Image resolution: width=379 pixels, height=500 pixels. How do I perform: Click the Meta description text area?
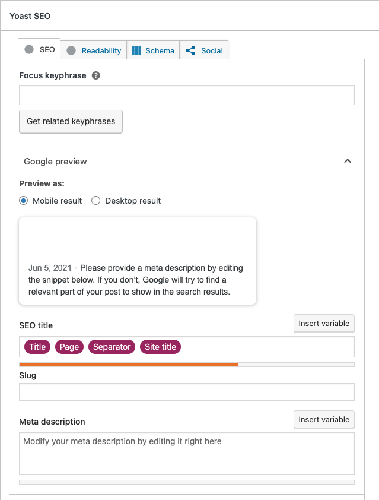[187, 454]
